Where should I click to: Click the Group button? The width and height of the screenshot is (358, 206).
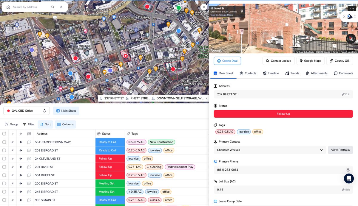tap(11, 124)
